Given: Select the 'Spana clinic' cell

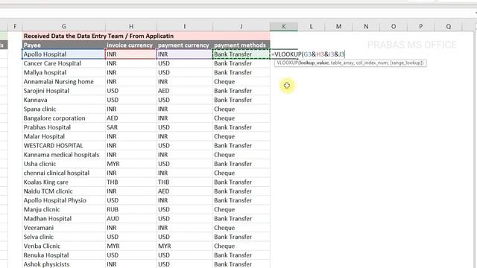Looking at the screenshot, I should 63,109.
